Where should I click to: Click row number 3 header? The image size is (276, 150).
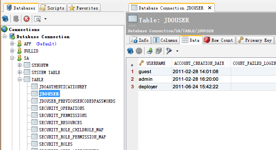(x=132, y=87)
